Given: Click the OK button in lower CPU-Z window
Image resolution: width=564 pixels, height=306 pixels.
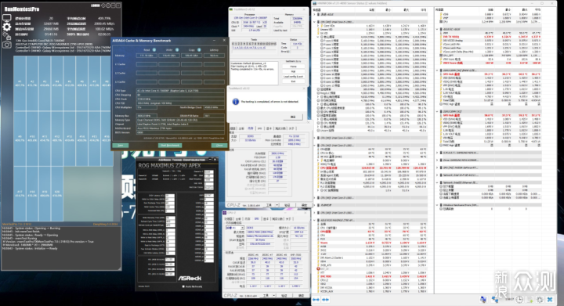Looking at the screenshot, I should 301,295.
